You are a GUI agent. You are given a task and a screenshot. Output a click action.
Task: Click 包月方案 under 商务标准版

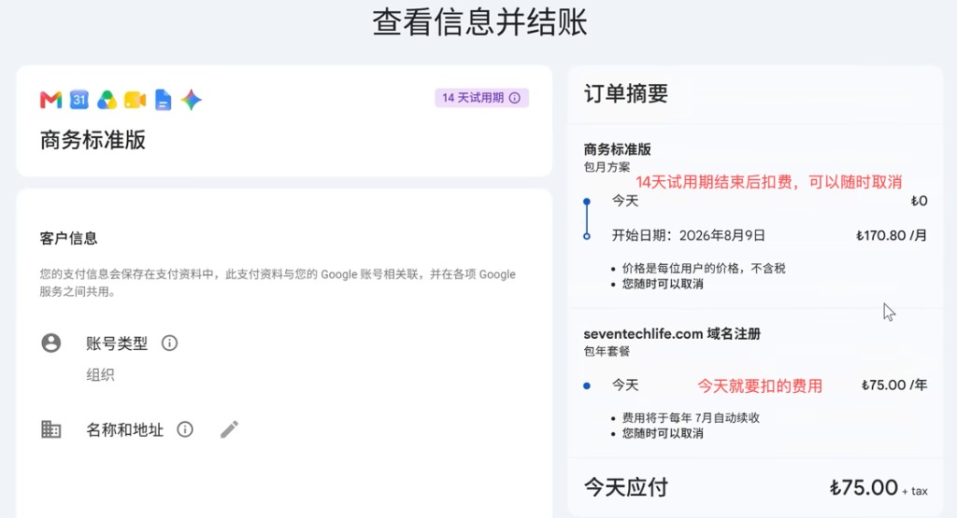(607, 167)
